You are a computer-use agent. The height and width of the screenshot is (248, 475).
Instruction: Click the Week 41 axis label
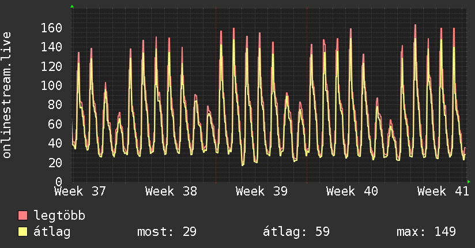443,191
